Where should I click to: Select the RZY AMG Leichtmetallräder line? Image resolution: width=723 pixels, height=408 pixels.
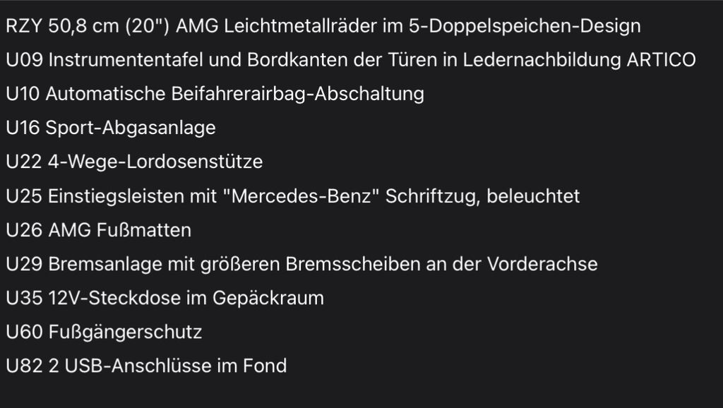[x=323, y=26]
